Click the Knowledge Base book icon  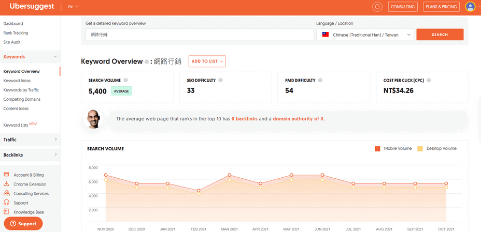point(6,211)
